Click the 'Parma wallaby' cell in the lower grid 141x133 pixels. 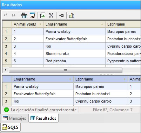43,86
